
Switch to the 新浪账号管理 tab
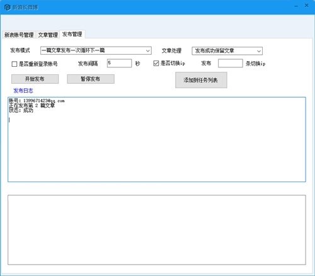[x=19, y=35]
